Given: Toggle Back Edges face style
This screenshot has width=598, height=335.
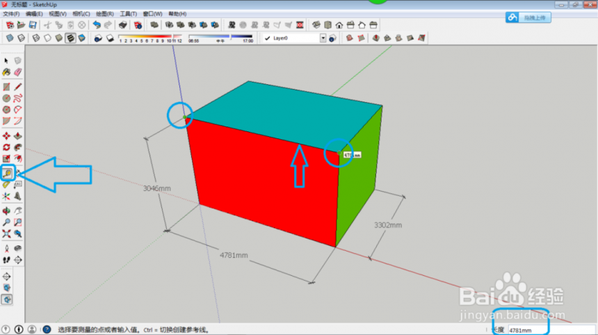Looking at the screenshot, I should tap(22, 38).
